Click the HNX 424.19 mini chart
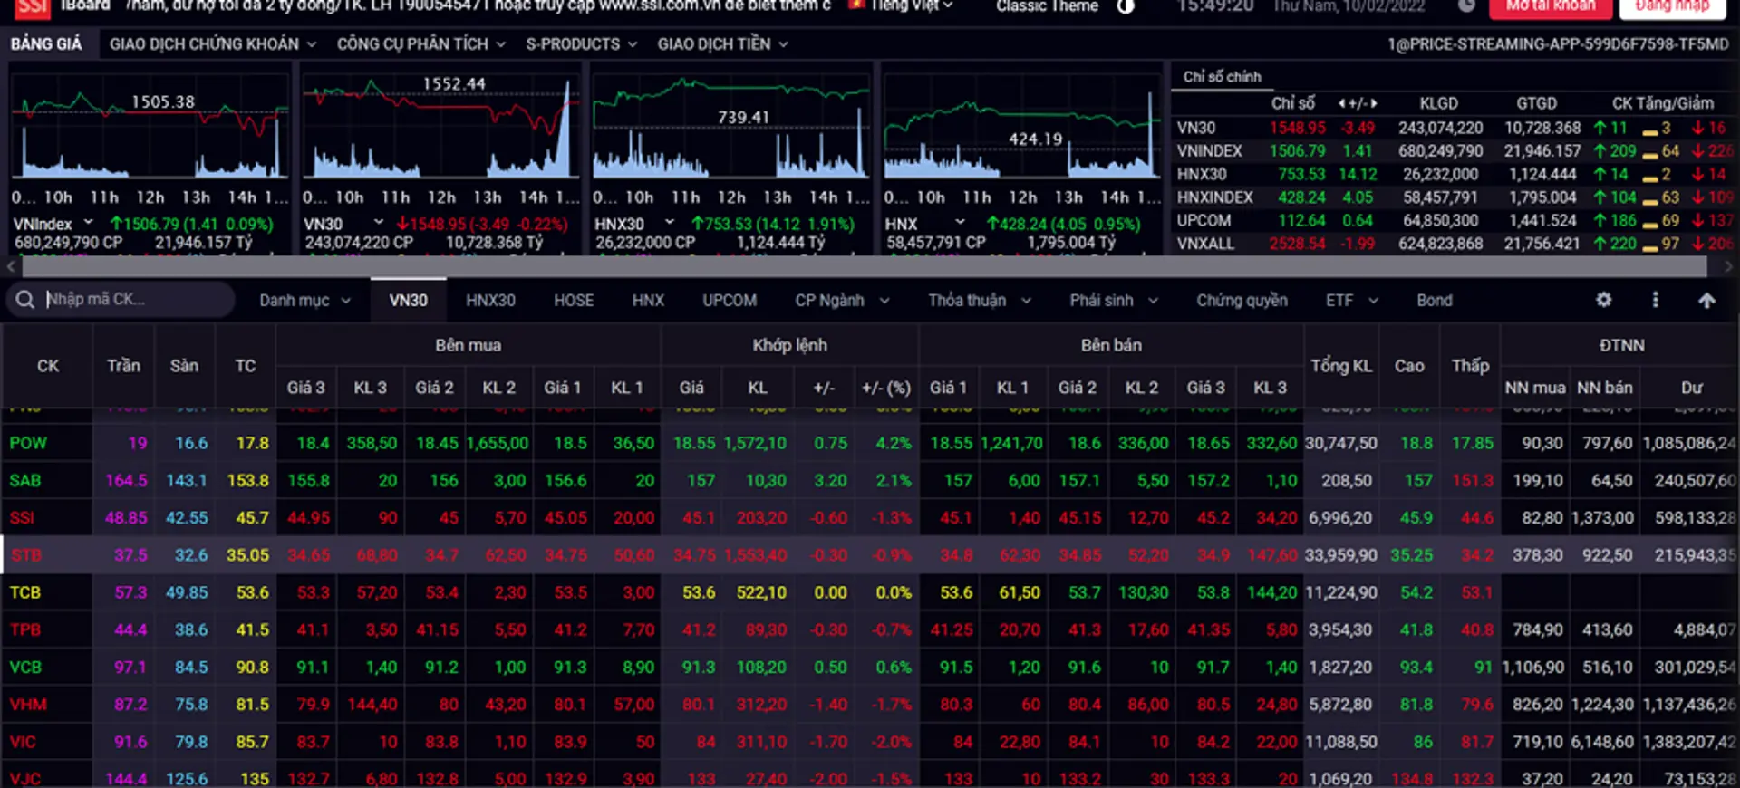The image size is (1740, 788). click(x=1022, y=127)
